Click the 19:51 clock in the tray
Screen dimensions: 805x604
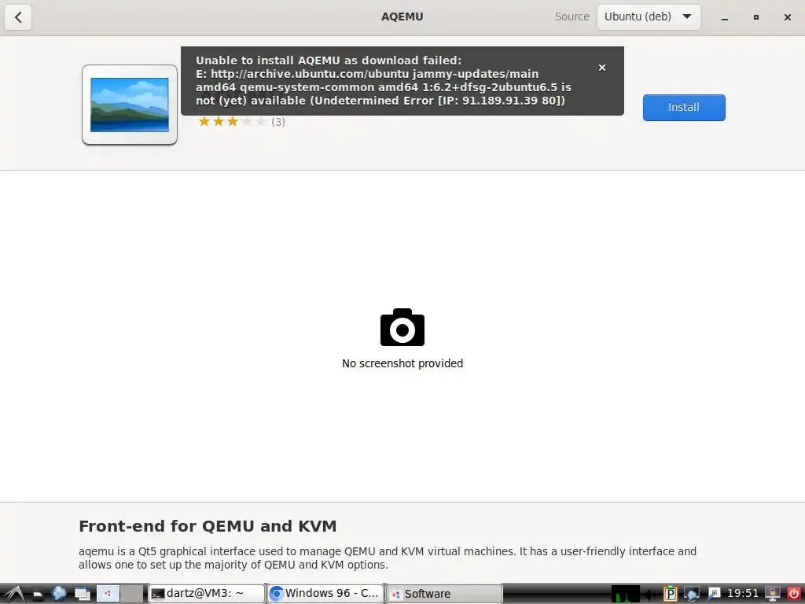click(742, 594)
